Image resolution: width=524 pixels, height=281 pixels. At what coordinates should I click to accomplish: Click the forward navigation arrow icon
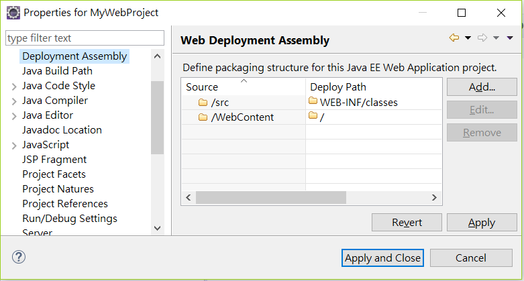pos(482,38)
